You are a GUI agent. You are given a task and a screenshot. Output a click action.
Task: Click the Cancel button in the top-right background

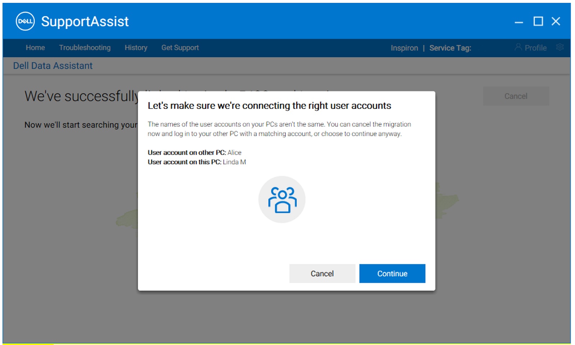pyautogui.click(x=516, y=96)
